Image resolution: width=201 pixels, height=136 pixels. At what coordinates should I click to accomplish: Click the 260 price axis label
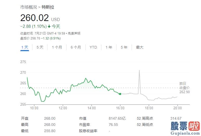pos(23,94)
